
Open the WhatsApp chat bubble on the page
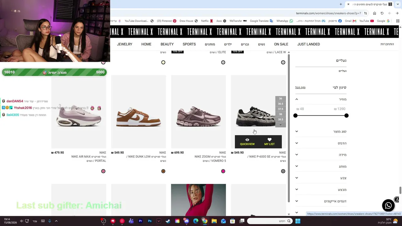(388, 206)
